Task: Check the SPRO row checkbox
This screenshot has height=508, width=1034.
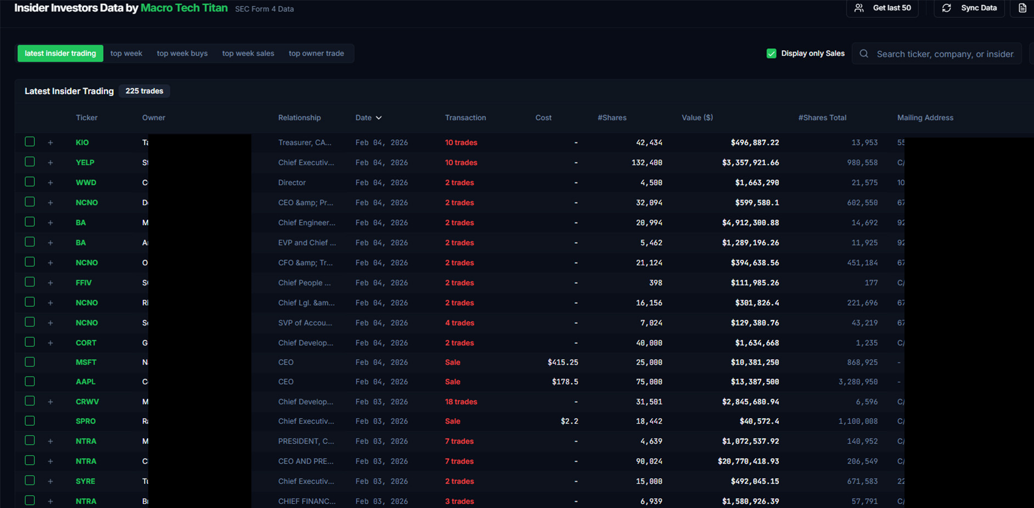Action: click(x=30, y=420)
